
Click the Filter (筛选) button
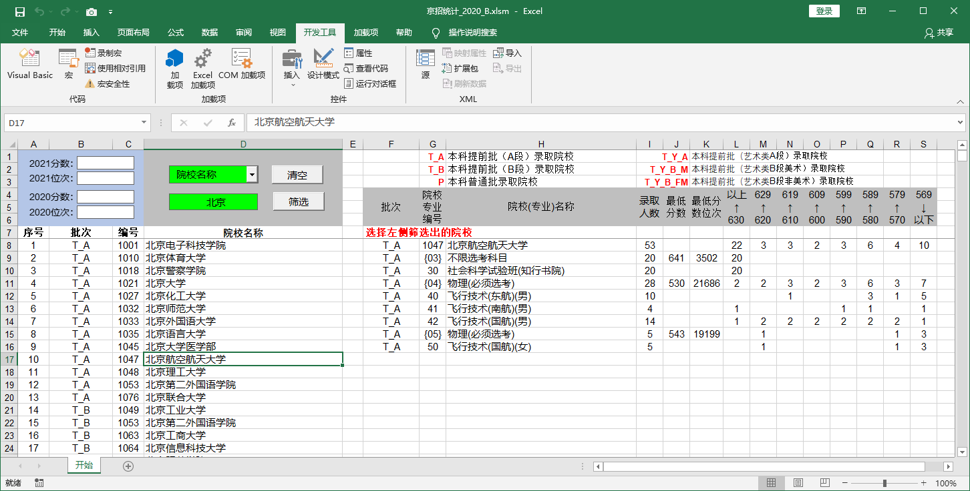click(299, 201)
